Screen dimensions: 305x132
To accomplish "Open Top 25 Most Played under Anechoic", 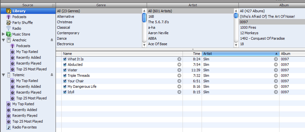I will 32,69.
